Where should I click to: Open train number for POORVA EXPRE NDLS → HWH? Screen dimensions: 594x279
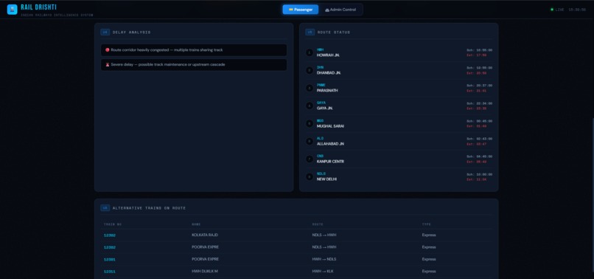pyautogui.click(x=110, y=247)
